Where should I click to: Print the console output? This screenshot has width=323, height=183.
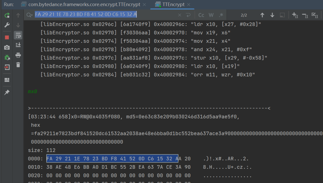tap(18, 55)
